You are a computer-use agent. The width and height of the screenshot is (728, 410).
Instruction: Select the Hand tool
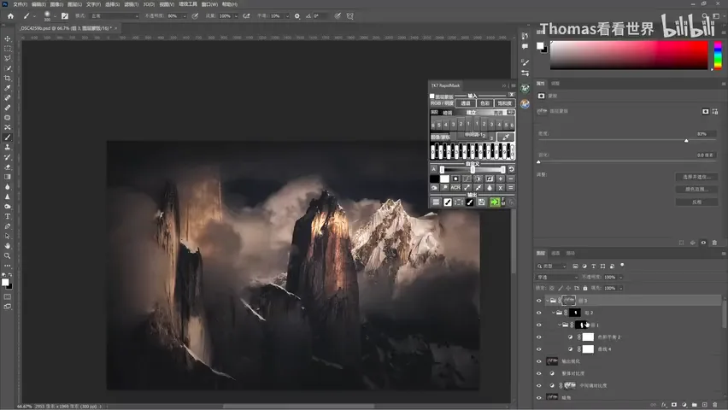(x=8, y=246)
